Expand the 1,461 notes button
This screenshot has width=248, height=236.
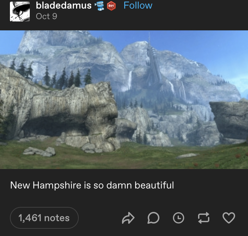44,218
